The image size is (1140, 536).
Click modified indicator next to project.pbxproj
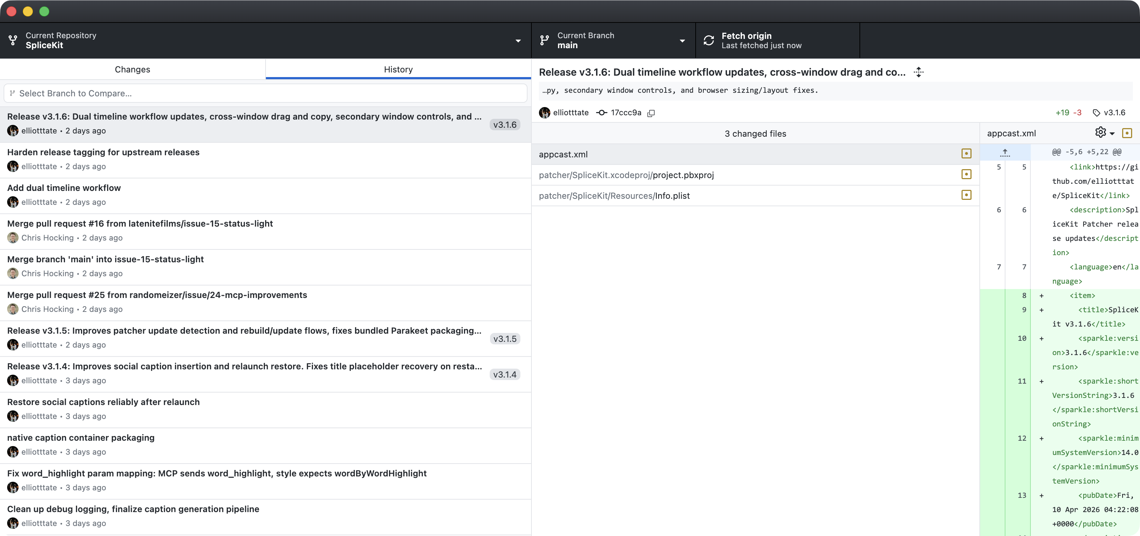(x=966, y=175)
